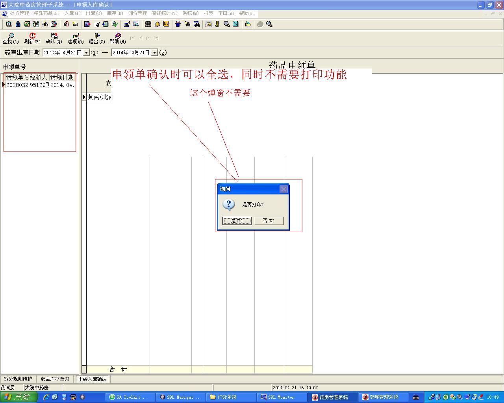This screenshot has height=403, width=504.
Task: Open the 窗口(W) menu
Action: point(226,13)
